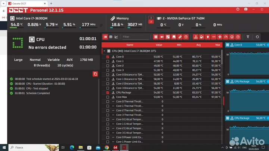Sort the table by the Min column

click(179, 45)
